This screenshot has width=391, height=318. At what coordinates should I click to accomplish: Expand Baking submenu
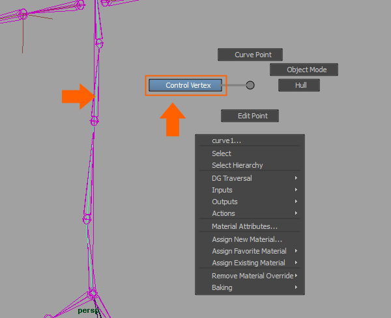[250, 287]
